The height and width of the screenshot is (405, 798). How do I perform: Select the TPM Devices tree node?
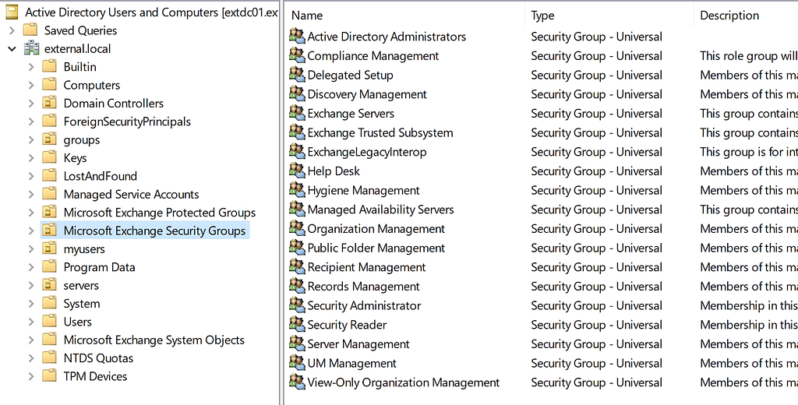pyautogui.click(x=95, y=376)
